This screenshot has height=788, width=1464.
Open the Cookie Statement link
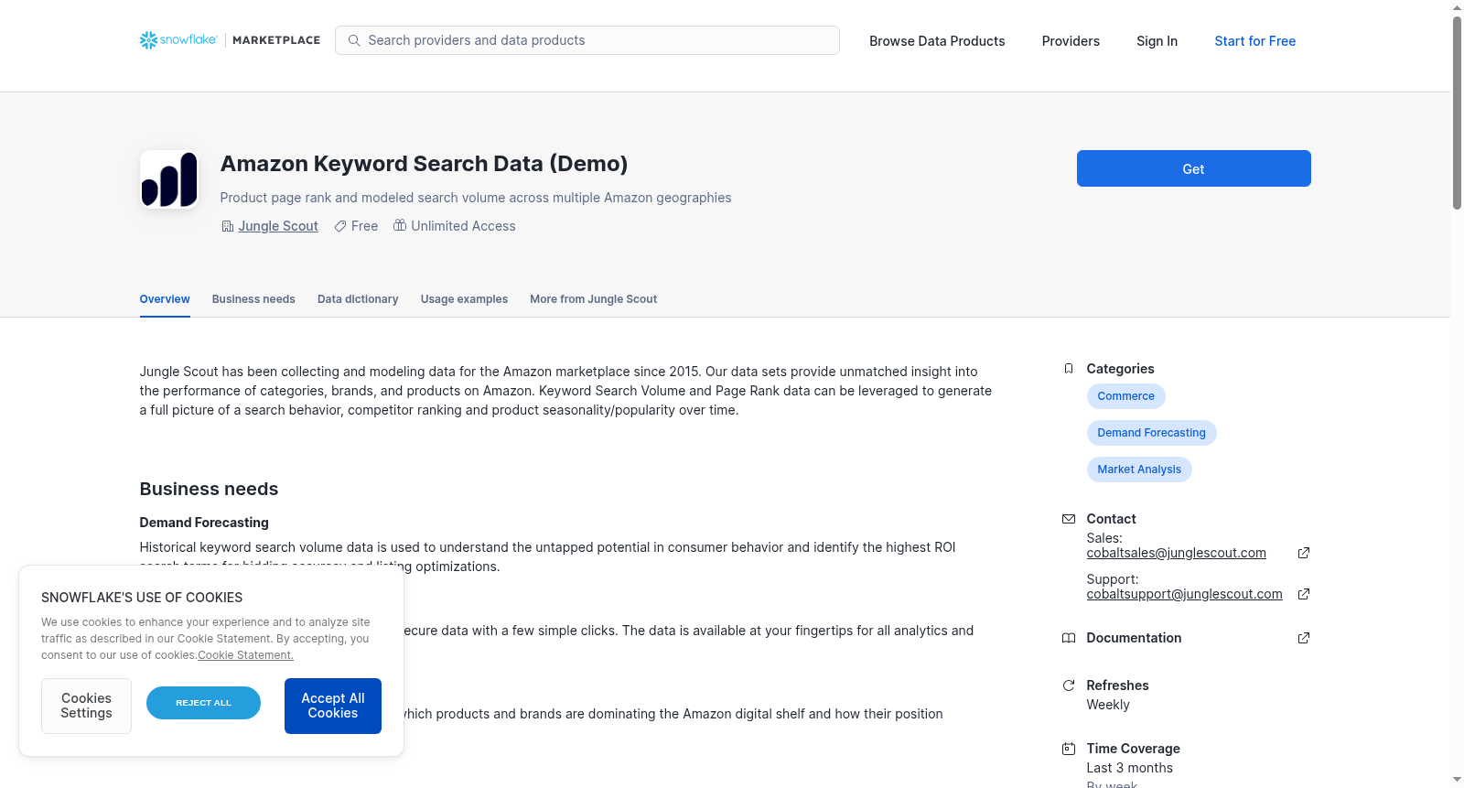pyautogui.click(x=245, y=655)
